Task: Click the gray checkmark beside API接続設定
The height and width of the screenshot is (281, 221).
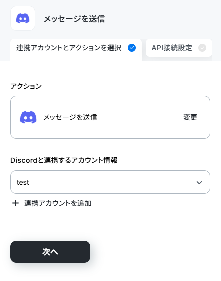Action: pyautogui.click(x=202, y=48)
